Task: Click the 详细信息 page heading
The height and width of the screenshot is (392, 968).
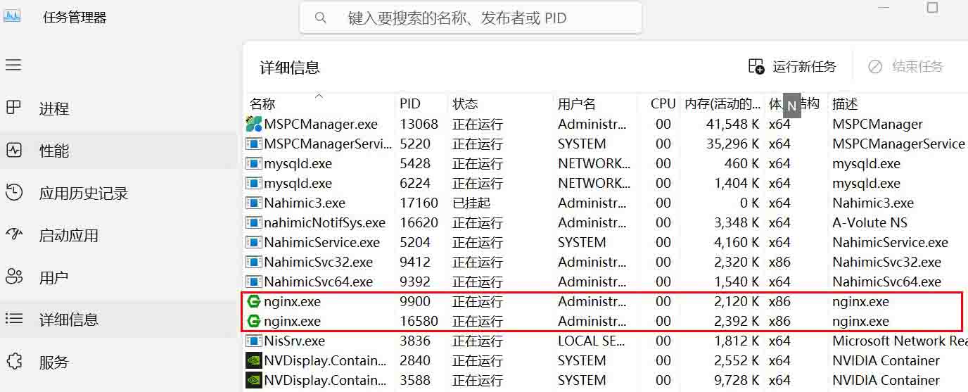Action: click(x=290, y=68)
